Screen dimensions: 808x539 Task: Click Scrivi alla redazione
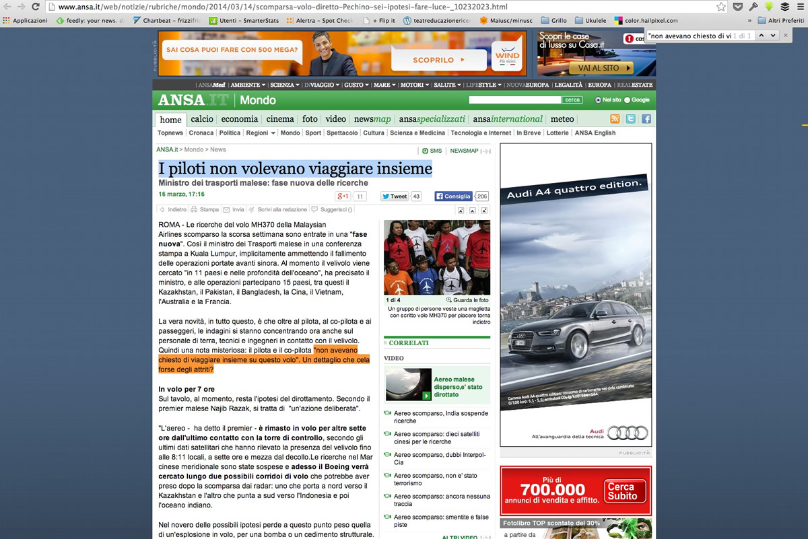click(277, 210)
